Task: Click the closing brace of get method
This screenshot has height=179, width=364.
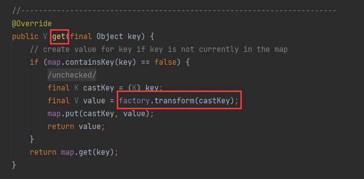Action: pyautogui.click(x=14, y=165)
